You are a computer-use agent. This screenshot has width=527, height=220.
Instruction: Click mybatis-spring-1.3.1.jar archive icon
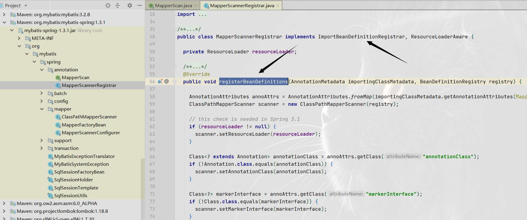pyautogui.click(x=21, y=31)
